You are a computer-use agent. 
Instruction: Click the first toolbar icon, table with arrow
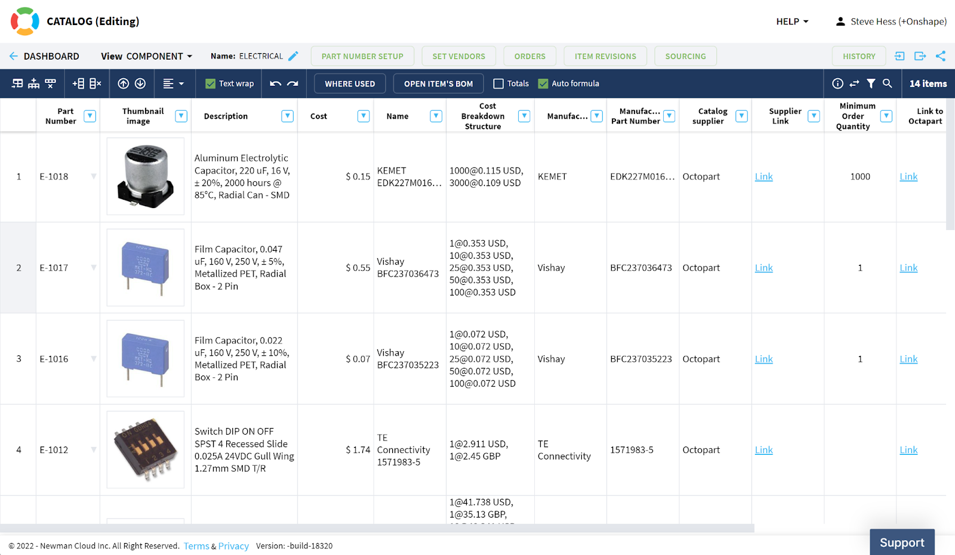(x=17, y=83)
